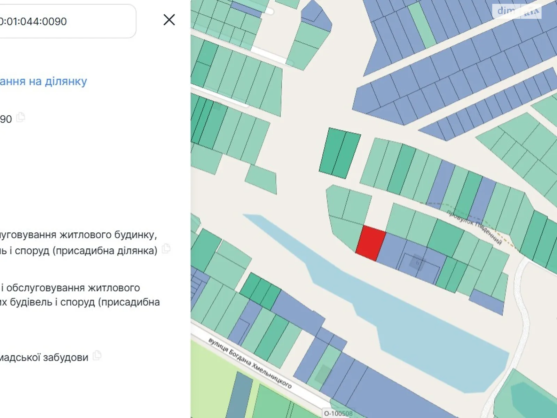Click the 'вулиця Богдана Хмельницкого' street label
Viewport: 557px width, 418px height.
[x=250, y=363]
